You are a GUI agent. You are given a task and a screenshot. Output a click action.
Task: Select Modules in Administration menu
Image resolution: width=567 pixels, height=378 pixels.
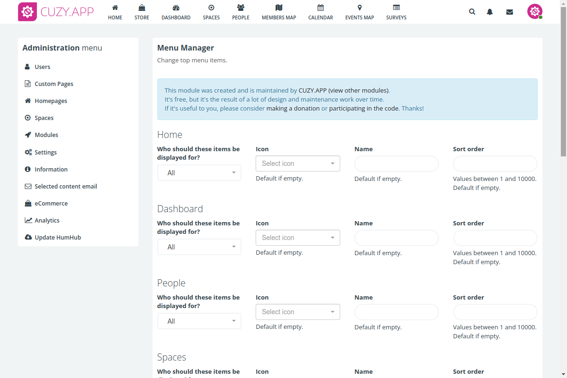(46, 135)
